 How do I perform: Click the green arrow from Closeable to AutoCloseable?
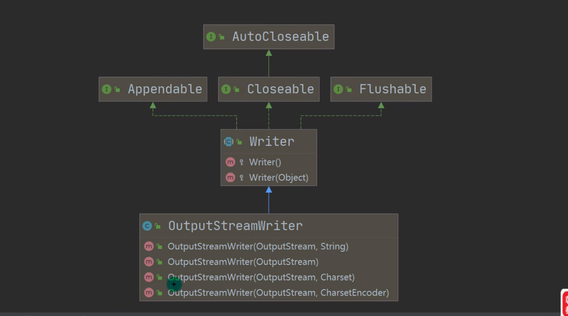pos(269,63)
